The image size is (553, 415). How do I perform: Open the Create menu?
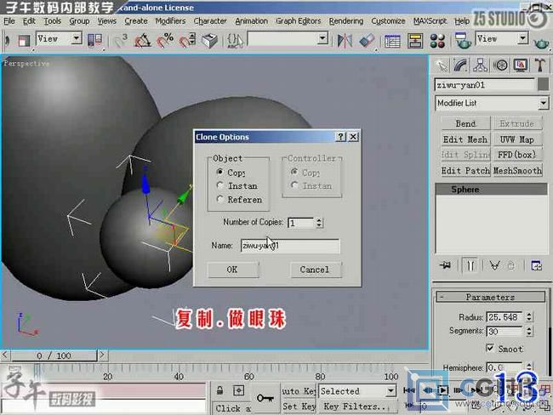click(136, 21)
